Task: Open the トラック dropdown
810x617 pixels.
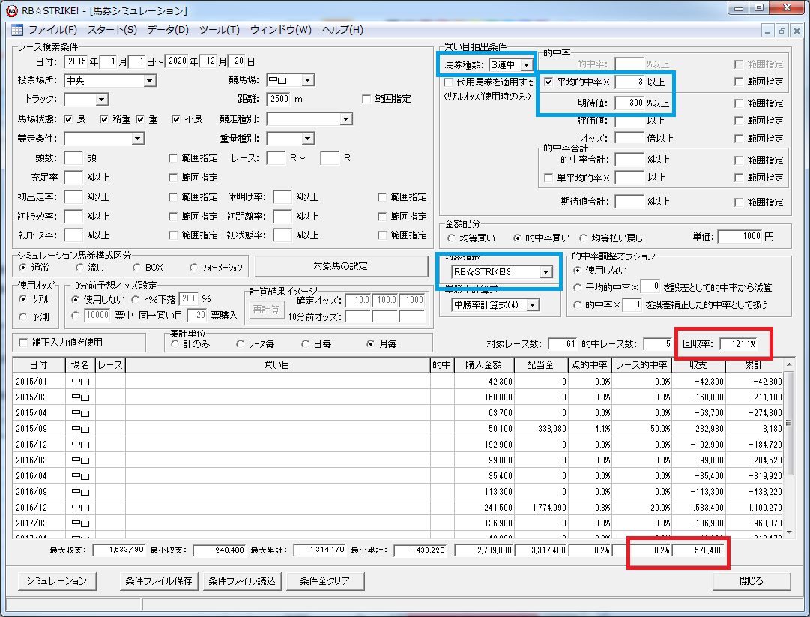Action: pyautogui.click(x=102, y=99)
